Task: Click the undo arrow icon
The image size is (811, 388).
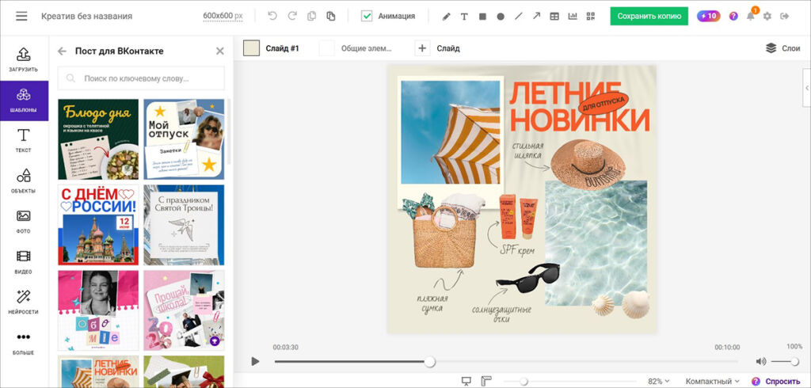Action: [x=272, y=16]
